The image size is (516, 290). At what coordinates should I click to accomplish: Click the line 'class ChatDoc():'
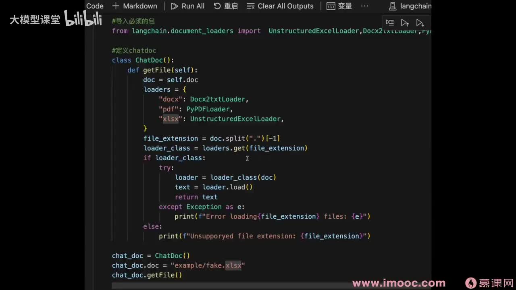pos(143,60)
